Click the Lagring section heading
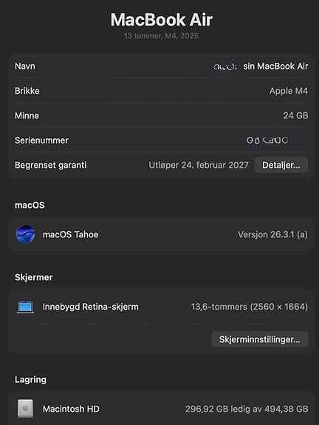The height and width of the screenshot is (425, 319). (x=30, y=380)
